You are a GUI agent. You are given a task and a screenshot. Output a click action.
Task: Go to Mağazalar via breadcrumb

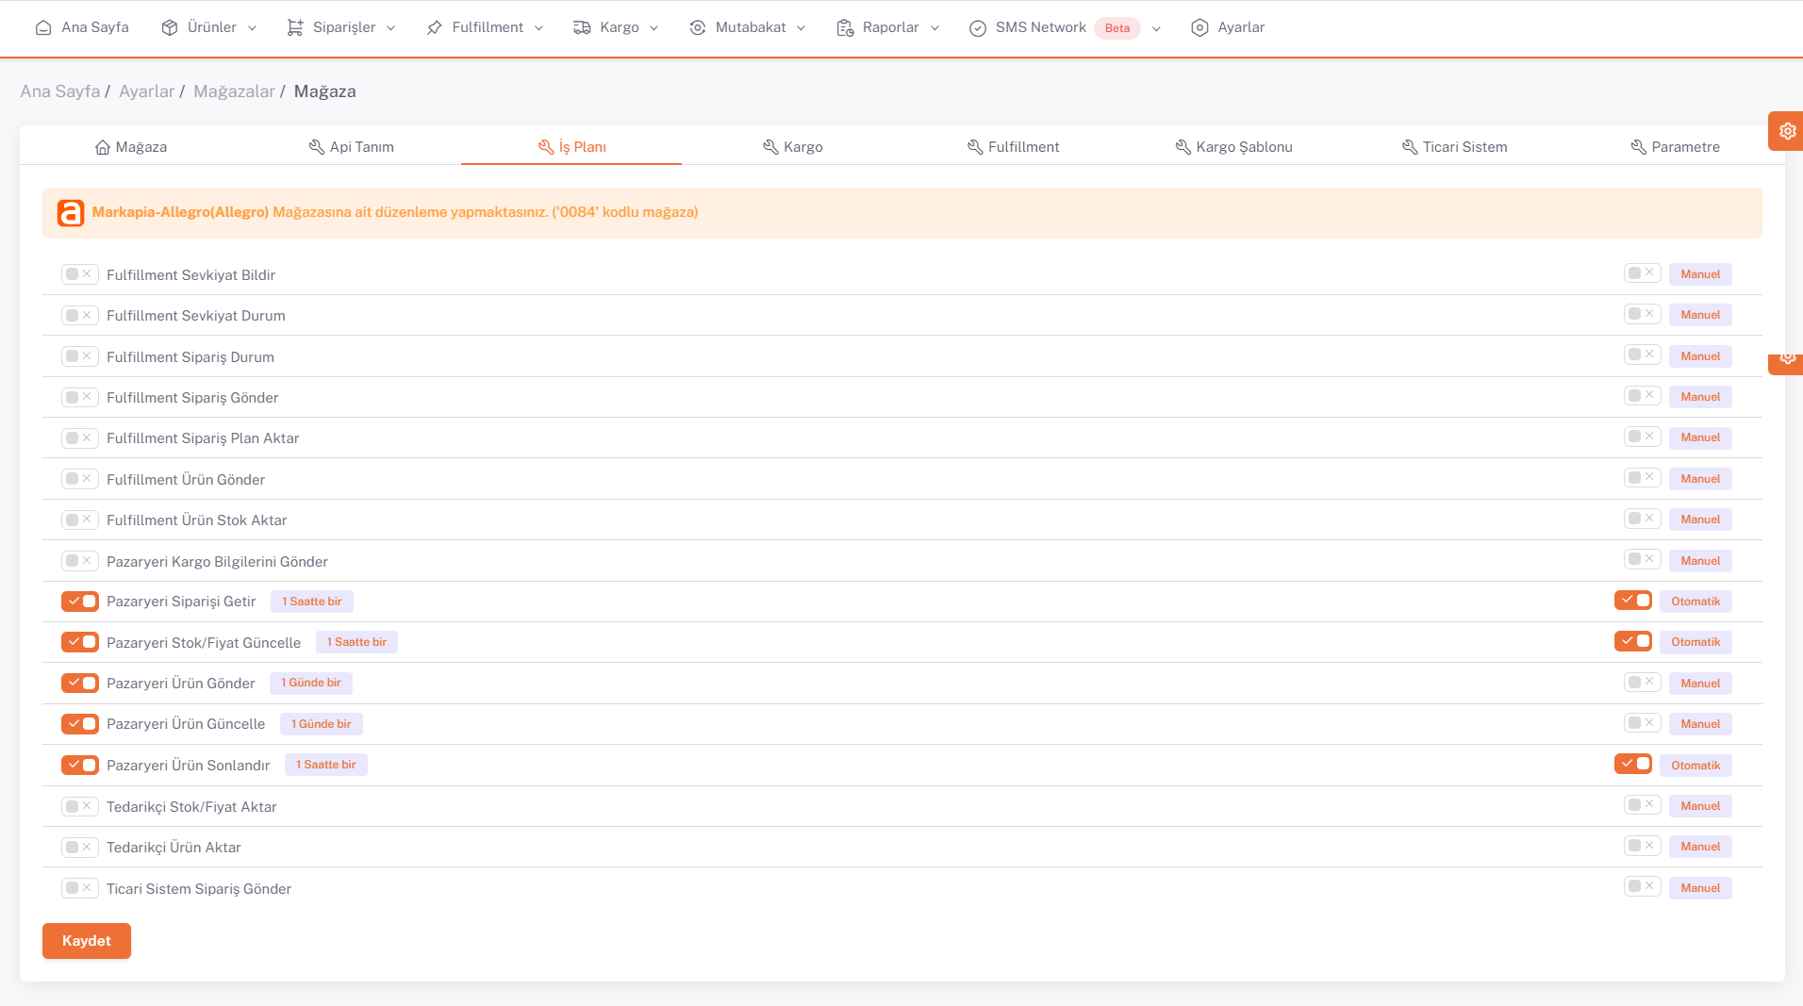coord(234,91)
